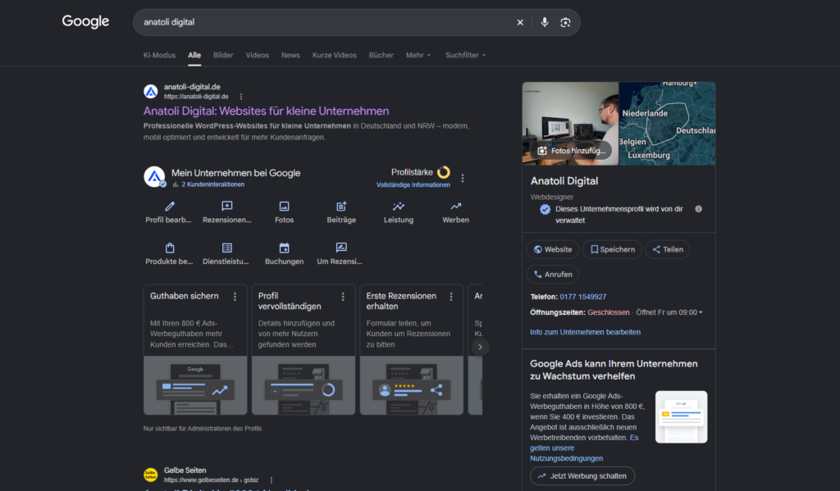Start voice search with the microphone icon
This screenshot has width=840, height=491.
(545, 22)
